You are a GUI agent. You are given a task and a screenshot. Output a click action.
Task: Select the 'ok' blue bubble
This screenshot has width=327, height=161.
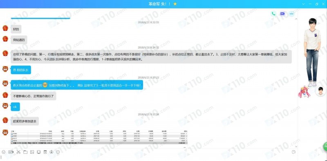16,107
